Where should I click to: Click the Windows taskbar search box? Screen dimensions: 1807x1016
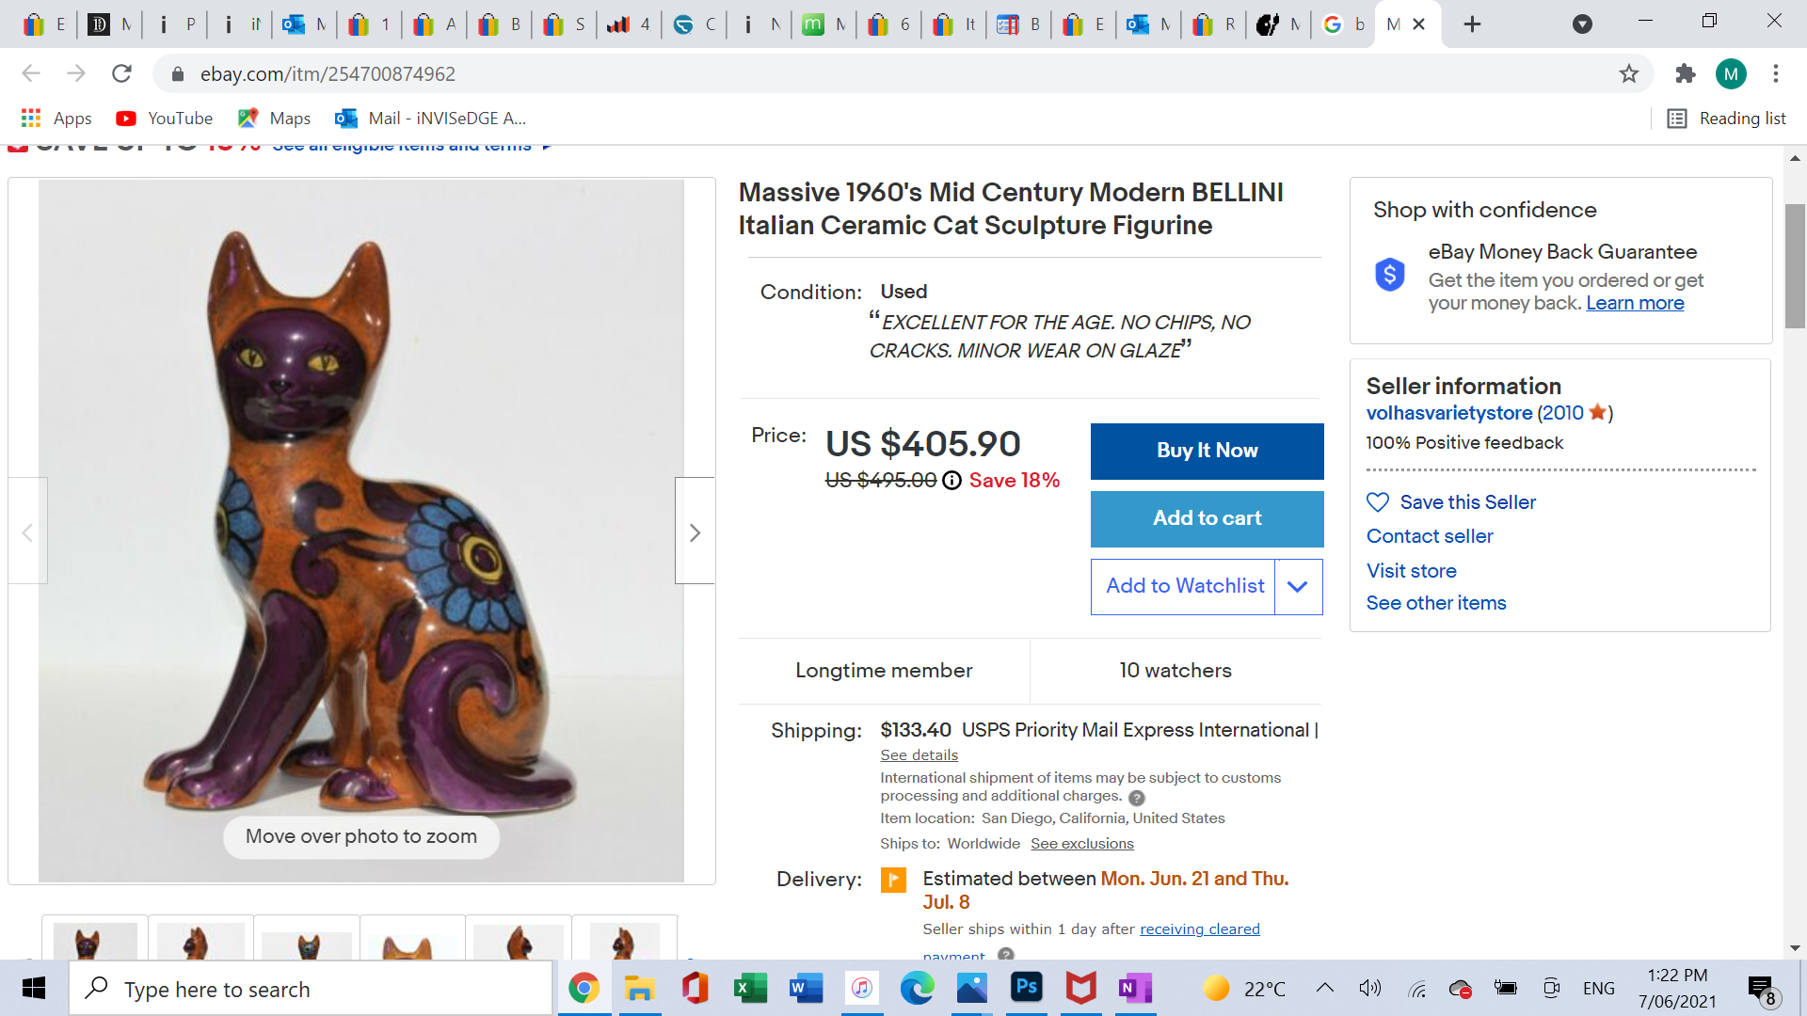tap(311, 989)
